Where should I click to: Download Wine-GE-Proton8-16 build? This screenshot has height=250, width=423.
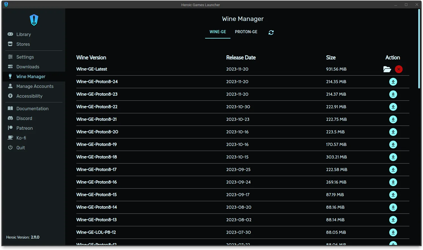(393, 182)
